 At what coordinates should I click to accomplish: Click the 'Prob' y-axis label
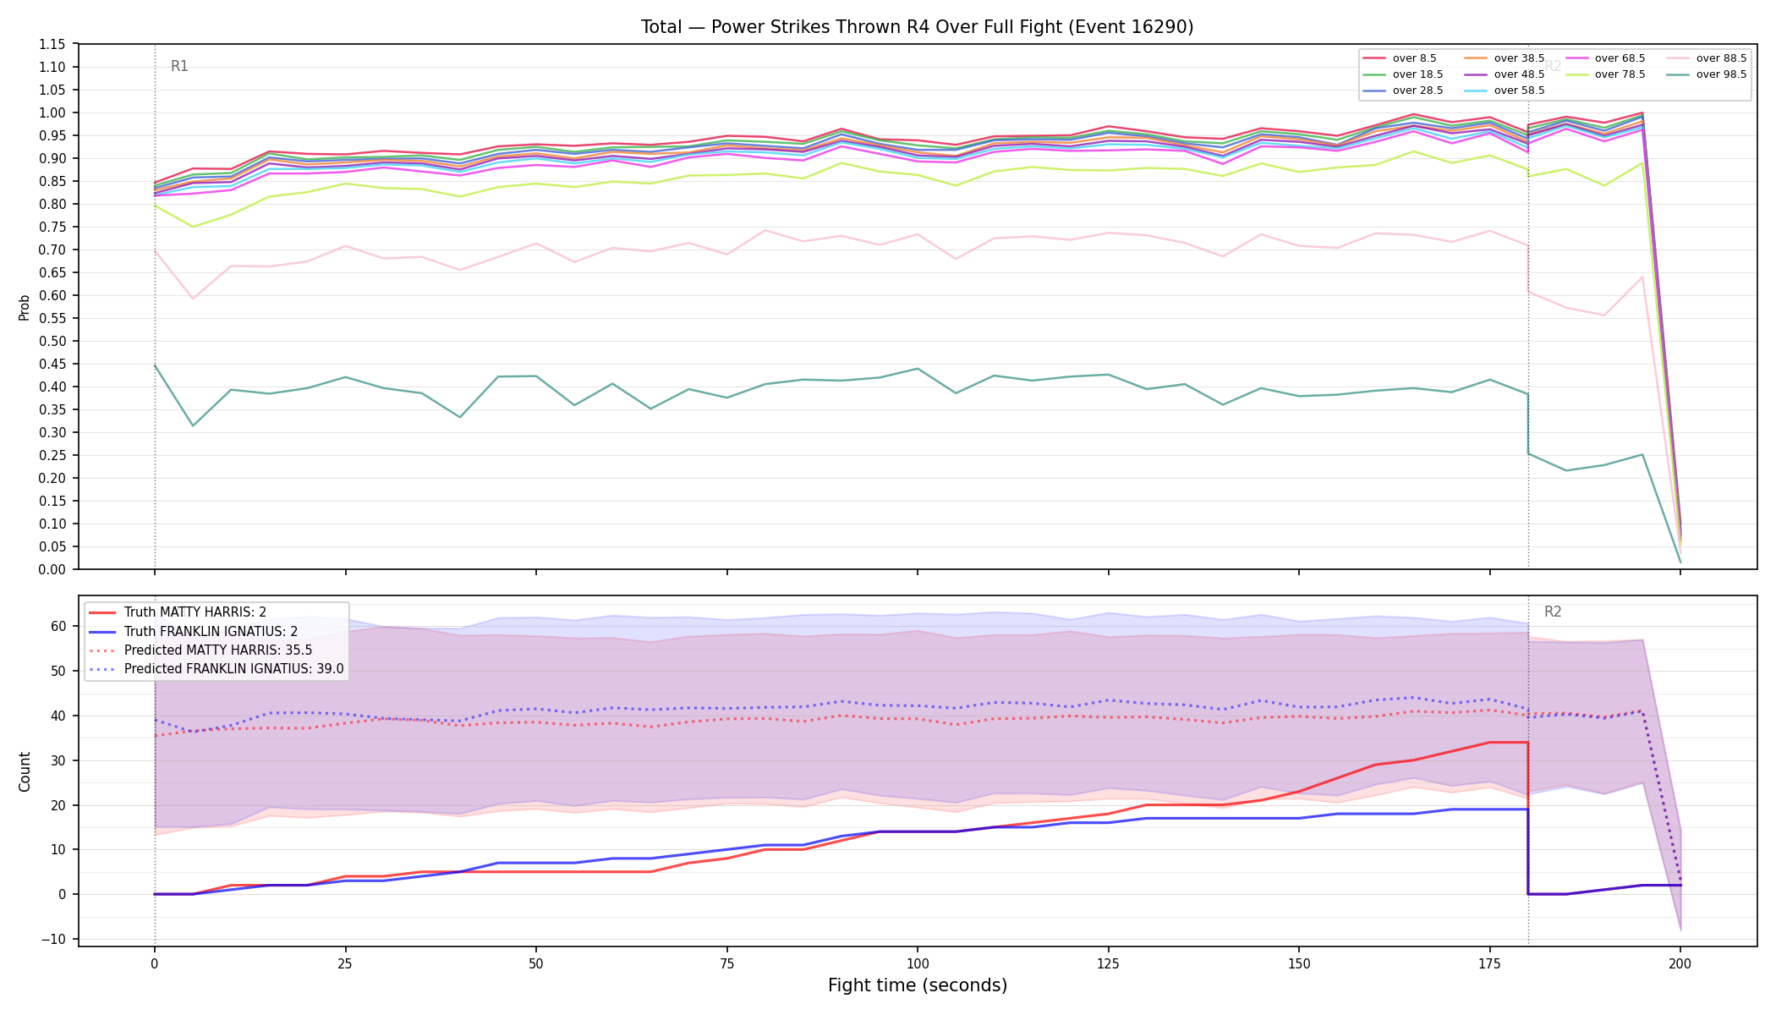click(x=25, y=307)
